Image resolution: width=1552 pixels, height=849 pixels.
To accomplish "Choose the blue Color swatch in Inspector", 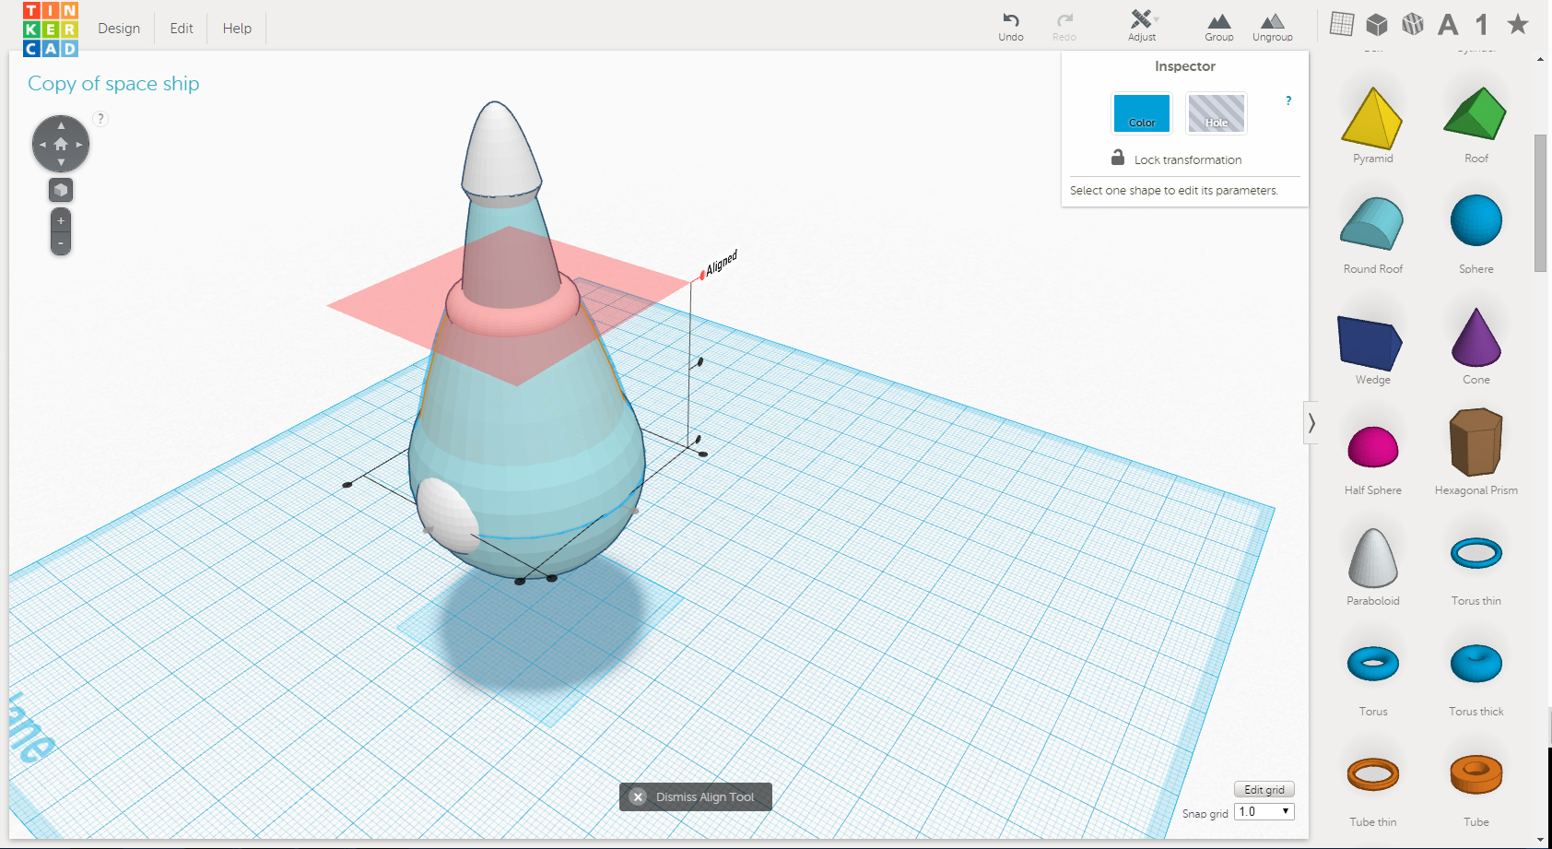I will click(x=1142, y=113).
